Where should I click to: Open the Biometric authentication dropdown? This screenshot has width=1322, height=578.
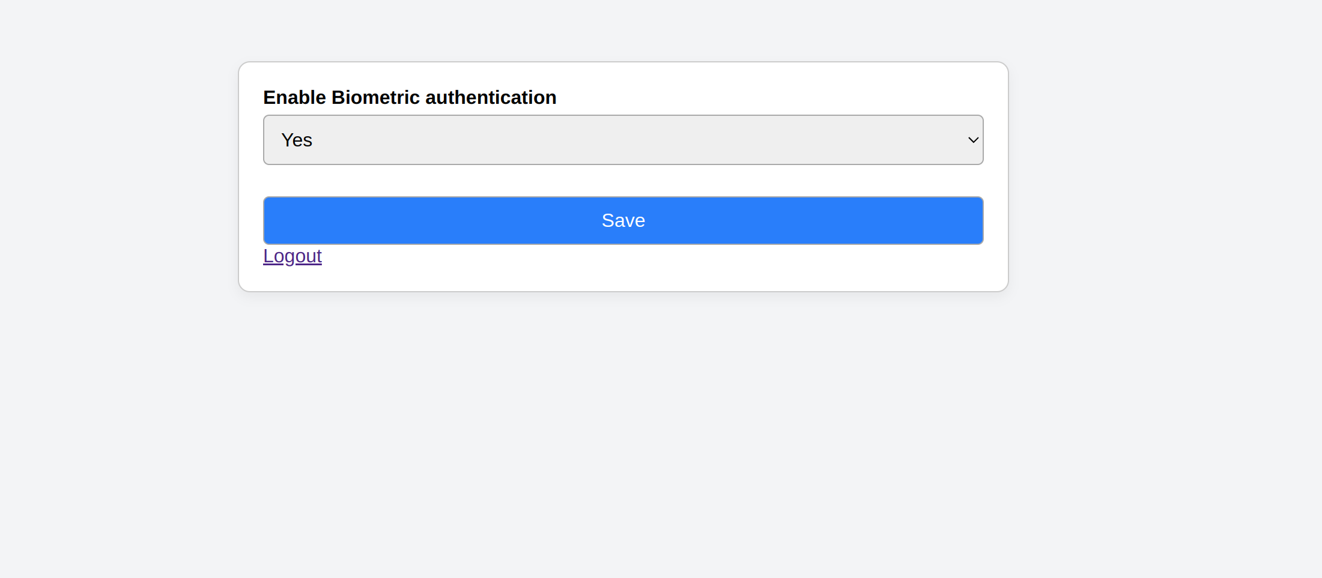click(623, 140)
